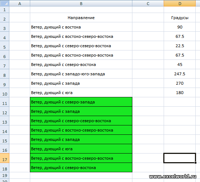Select row 10 header
The image size is (200, 182).
click(x=5, y=93)
